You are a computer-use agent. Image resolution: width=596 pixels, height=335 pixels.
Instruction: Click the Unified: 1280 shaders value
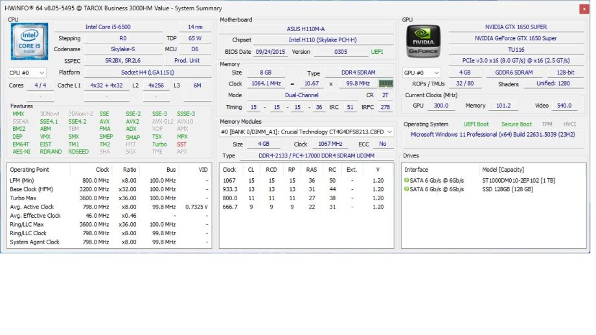point(553,84)
